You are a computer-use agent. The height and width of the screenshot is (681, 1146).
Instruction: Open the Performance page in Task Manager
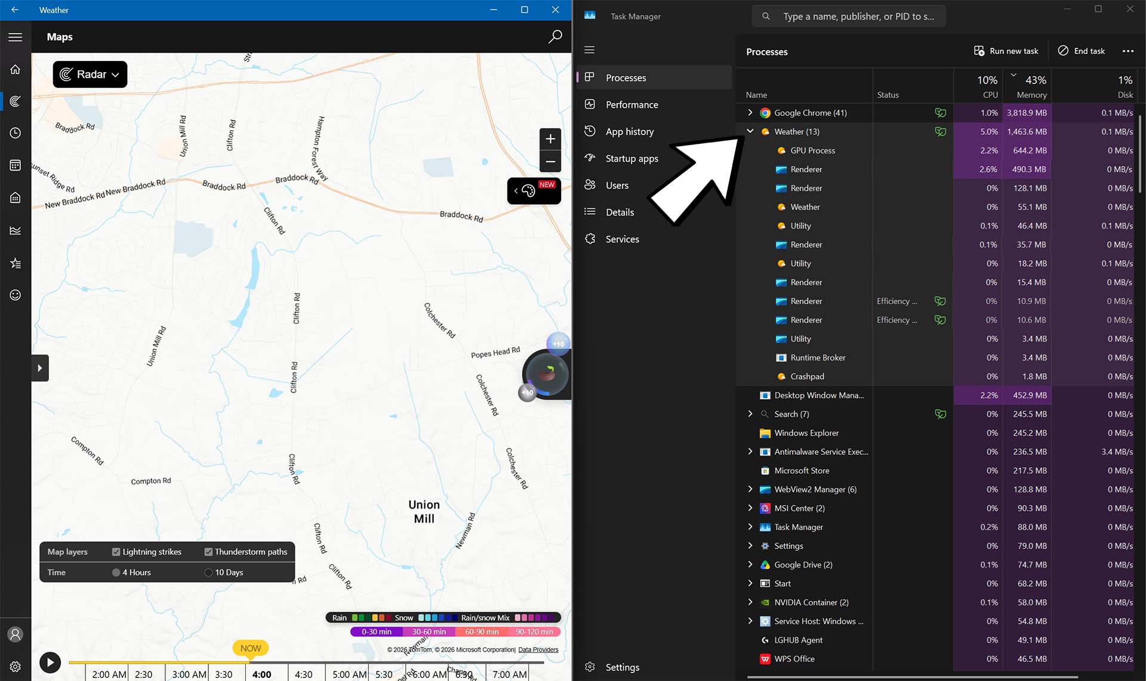[x=654, y=104]
